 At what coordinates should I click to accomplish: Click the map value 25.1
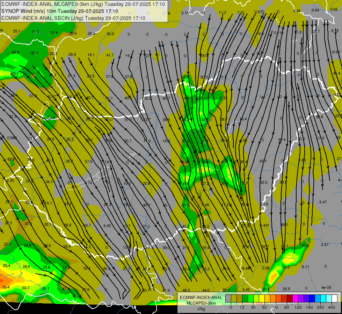tap(16, 31)
